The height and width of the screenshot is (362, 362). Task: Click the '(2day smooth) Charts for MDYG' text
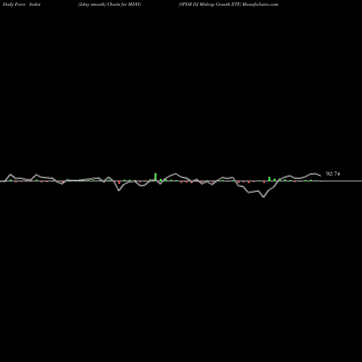point(109,4)
